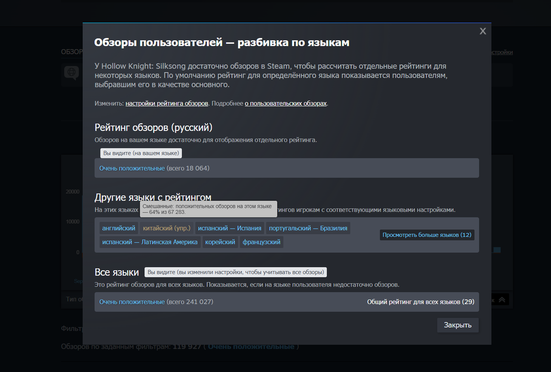The width and height of the screenshot is (551, 372).
Task: Open 'о пользовательских обзорах' link
Action: coord(286,104)
